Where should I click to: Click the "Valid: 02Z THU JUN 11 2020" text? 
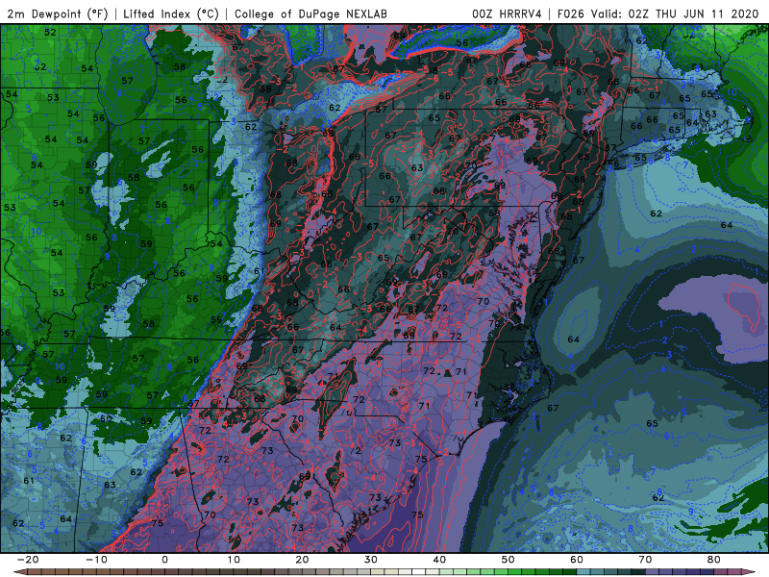pyautogui.click(x=675, y=13)
